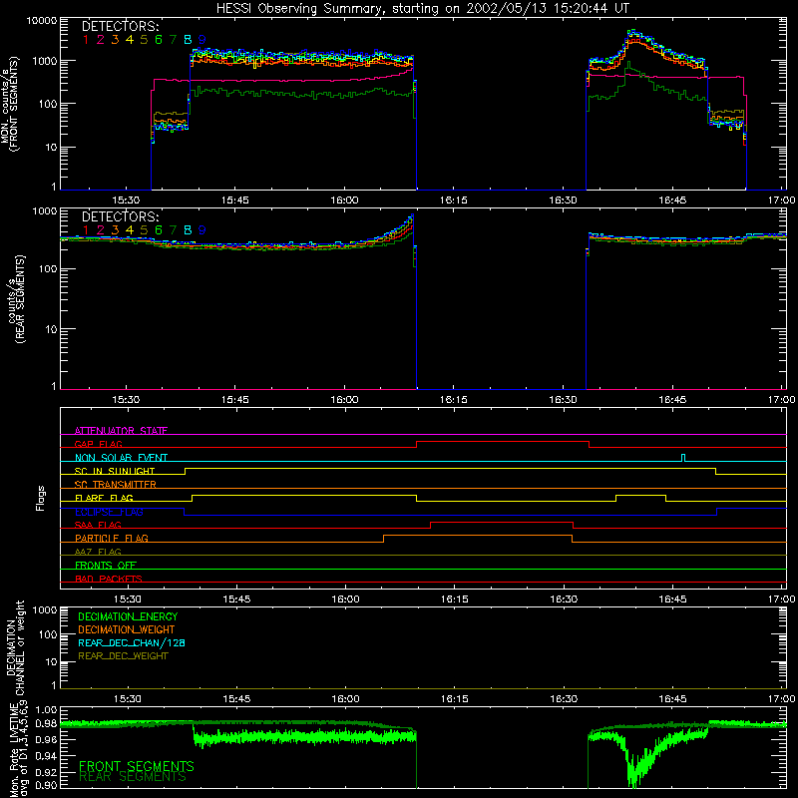This screenshot has width=798, height=798.
Task: Click the PARTICLE_FLAG label
Action: [112, 539]
